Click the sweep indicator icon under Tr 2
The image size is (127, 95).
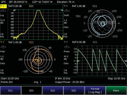click(x=67, y=11)
